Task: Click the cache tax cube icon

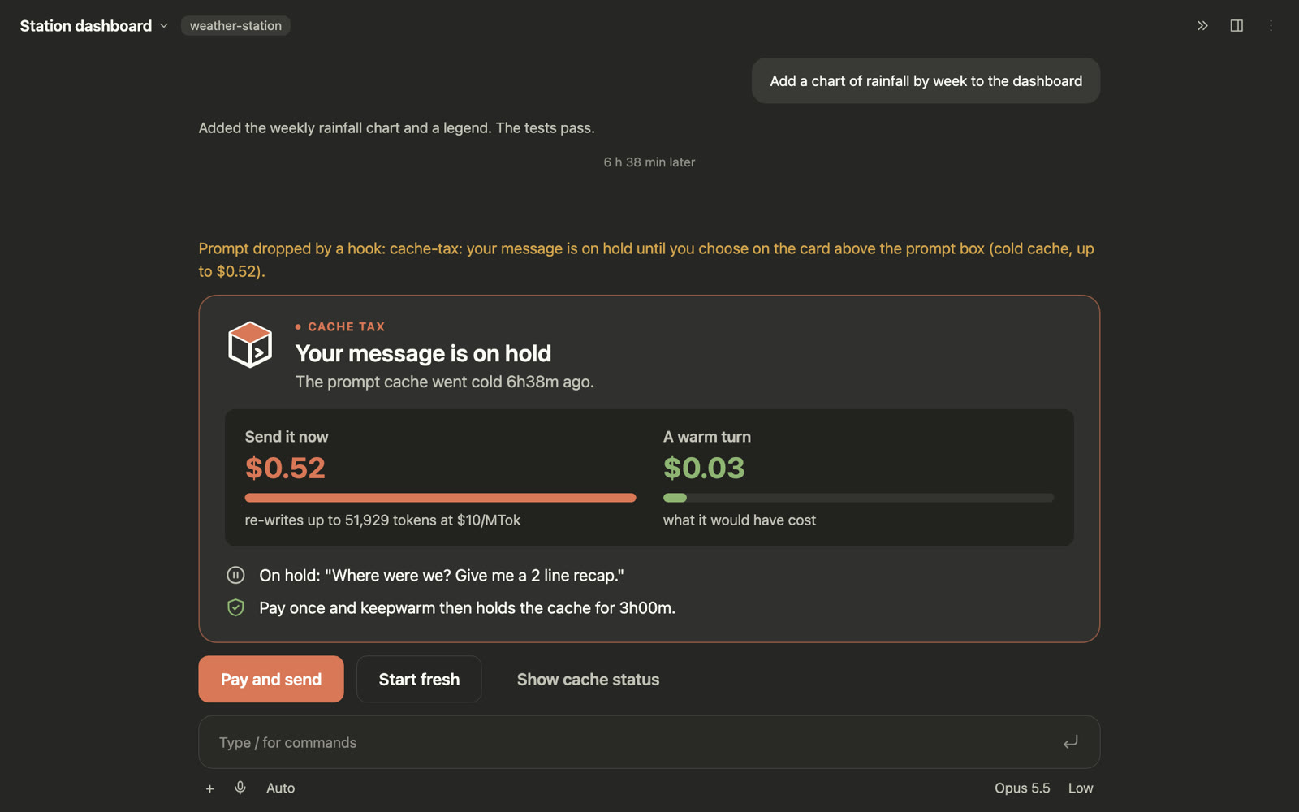Action: [x=250, y=345]
